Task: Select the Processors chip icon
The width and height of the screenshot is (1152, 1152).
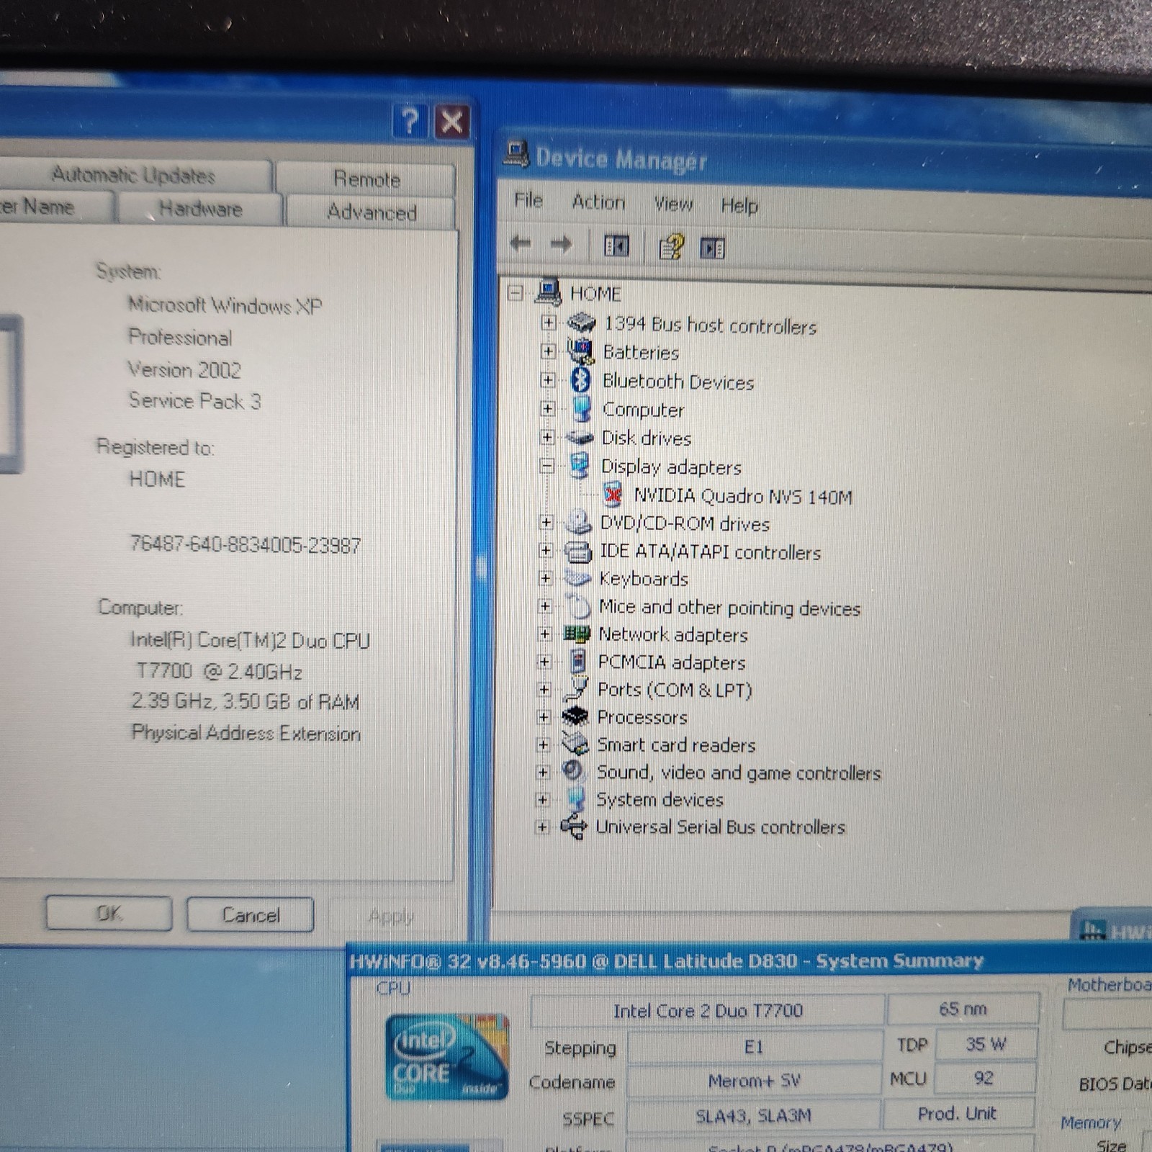Action: (x=575, y=716)
